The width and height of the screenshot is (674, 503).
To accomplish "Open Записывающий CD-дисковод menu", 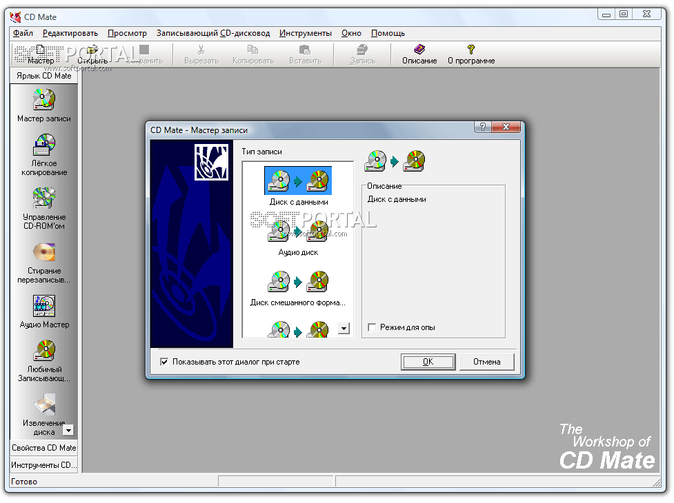I will [x=213, y=33].
